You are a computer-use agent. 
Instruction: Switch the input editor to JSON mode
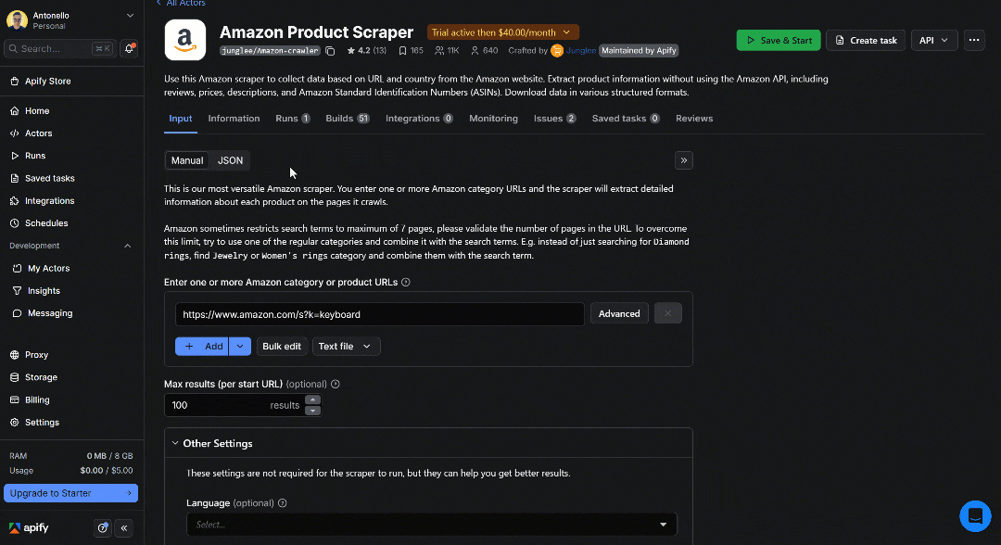[230, 160]
